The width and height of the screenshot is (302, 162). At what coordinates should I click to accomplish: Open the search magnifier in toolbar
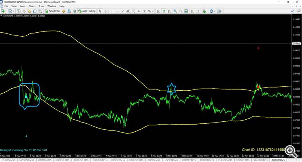click(x=292, y=11)
